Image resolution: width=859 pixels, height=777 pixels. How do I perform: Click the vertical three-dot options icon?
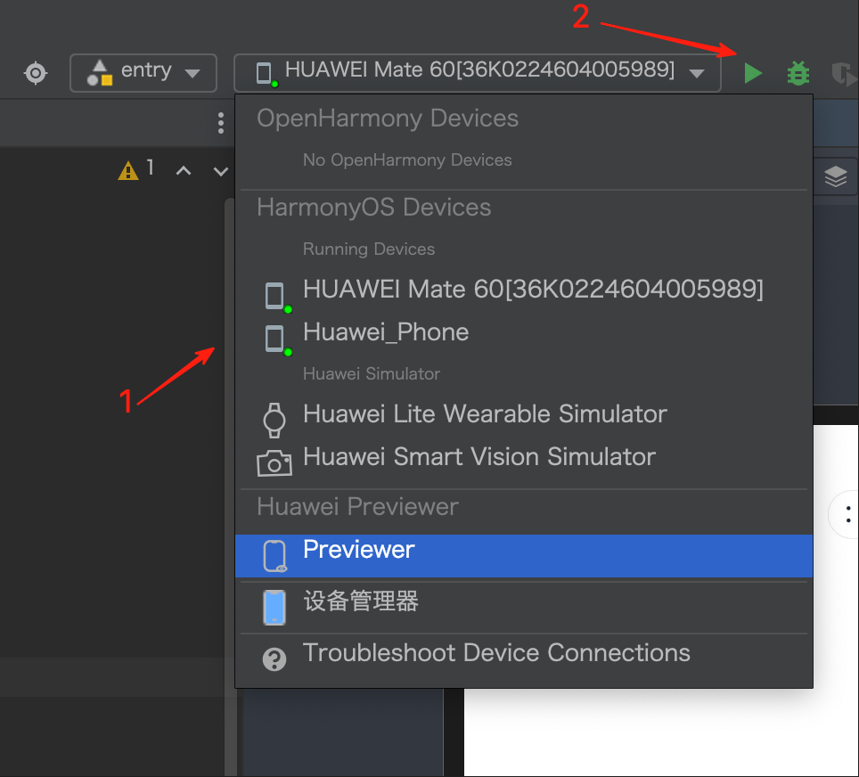(221, 123)
